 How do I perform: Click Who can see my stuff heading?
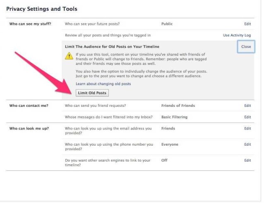click(x=30, y=24)
